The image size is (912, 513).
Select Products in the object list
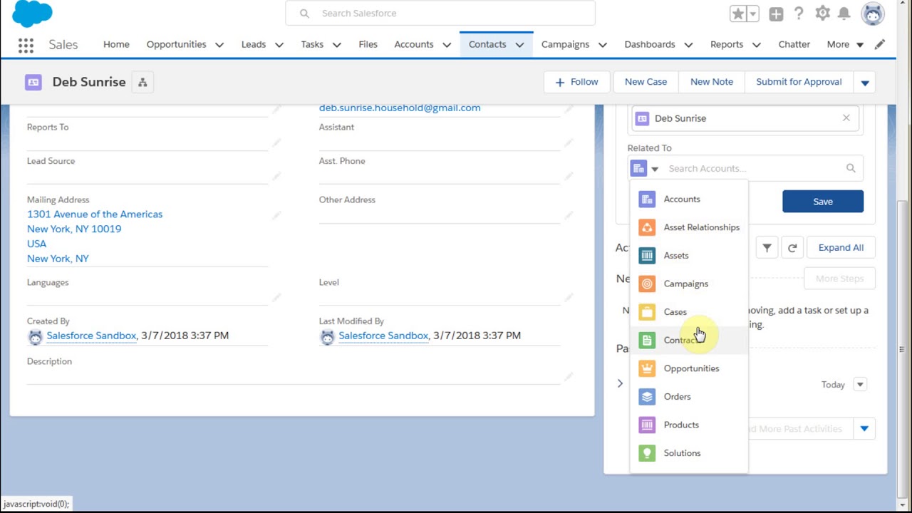click(689, 425)
